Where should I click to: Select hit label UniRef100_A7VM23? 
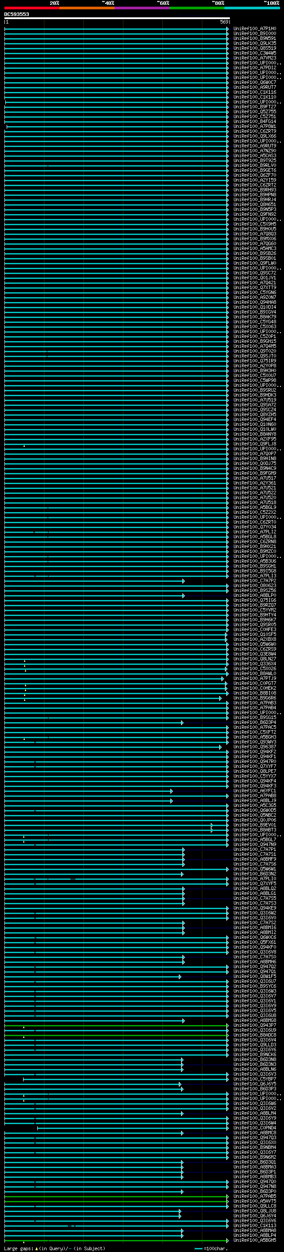coord(255,58)
